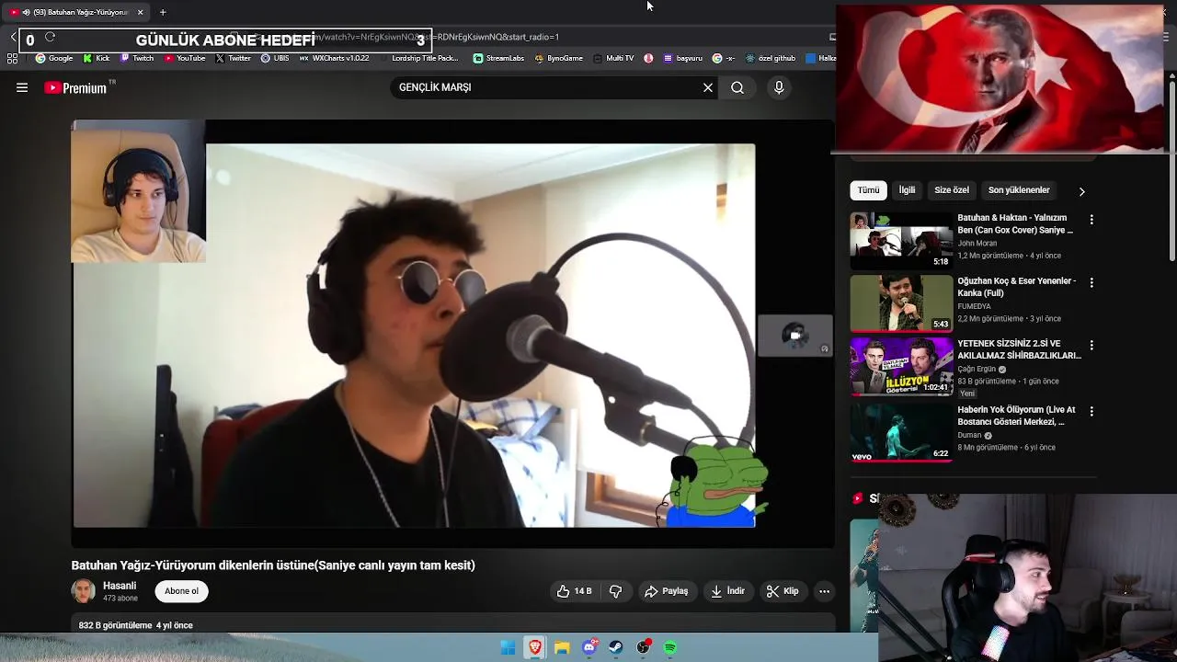Open the 832 B görüntüleme description text
This screenshot has width=1177, height=662.
(x=135, y=625)
